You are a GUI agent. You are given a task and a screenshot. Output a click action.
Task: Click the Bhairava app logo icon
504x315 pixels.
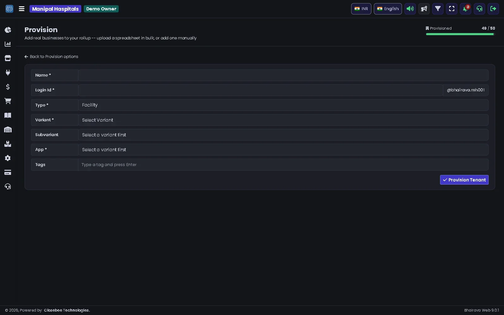(9, 9)
